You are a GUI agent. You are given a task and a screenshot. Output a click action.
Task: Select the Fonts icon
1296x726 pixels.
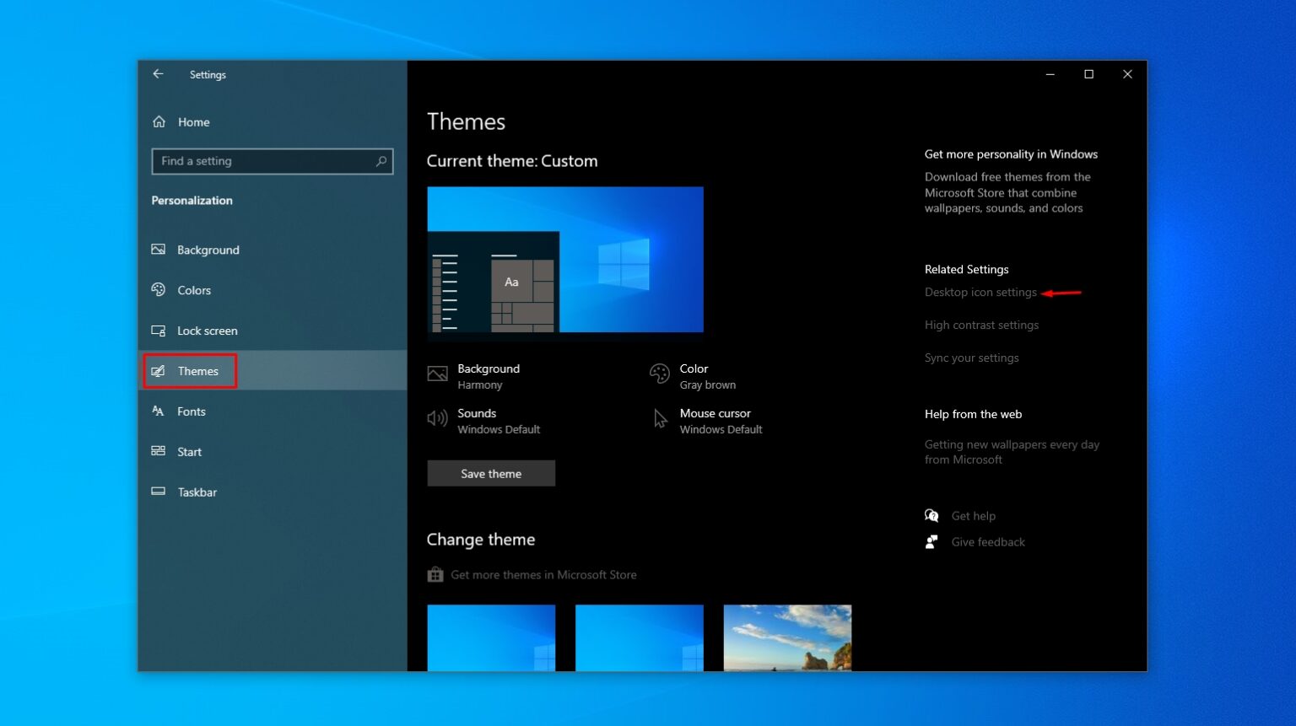(x=159, y=411)
